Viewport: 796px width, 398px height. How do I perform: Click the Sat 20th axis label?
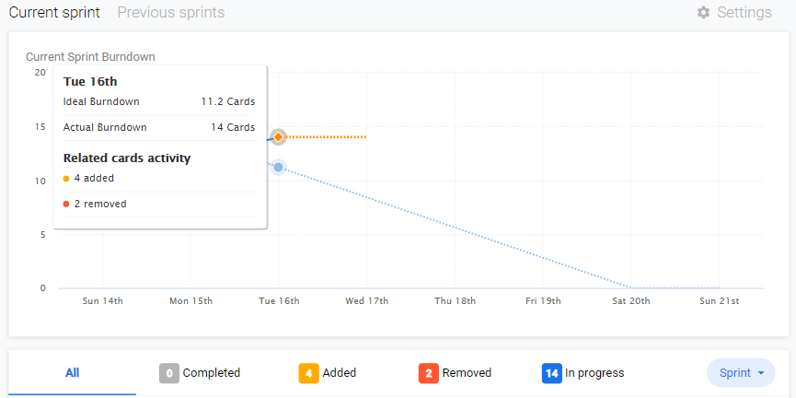coord(631,301)
